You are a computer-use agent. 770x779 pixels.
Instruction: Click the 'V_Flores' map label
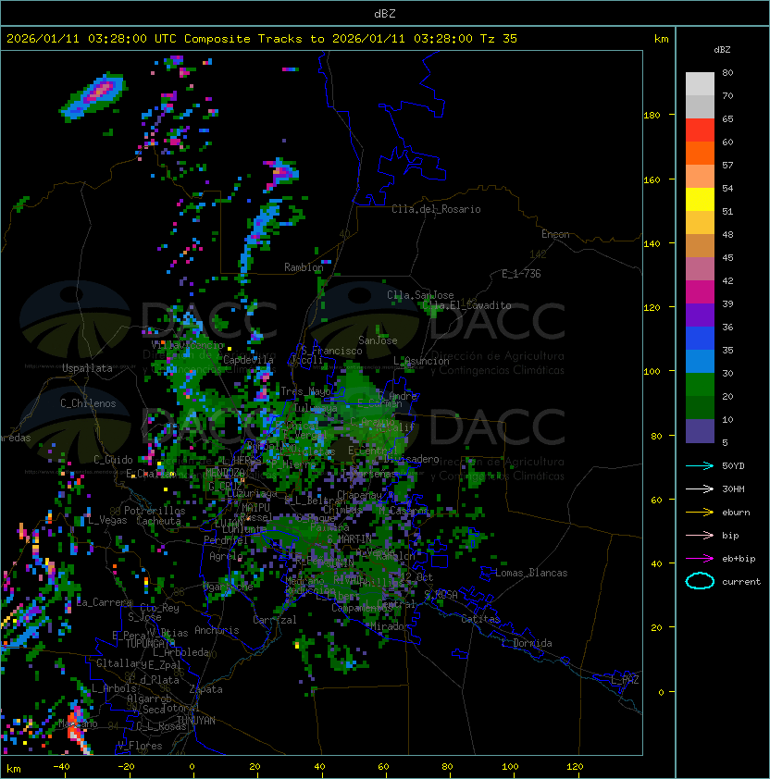[x=140, y=746]
